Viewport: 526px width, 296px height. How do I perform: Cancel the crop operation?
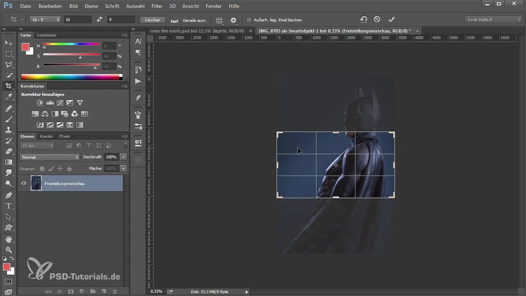(x=377, y=19)
